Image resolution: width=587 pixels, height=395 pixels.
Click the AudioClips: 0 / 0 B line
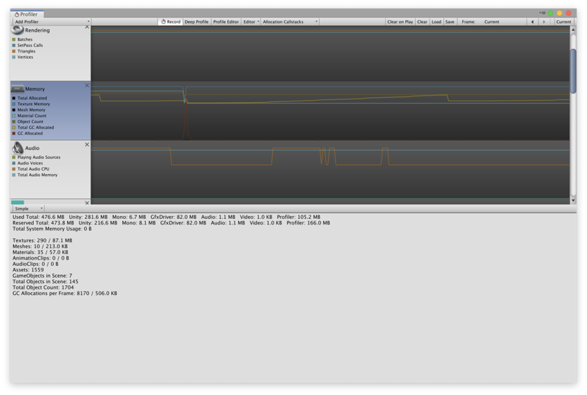click(x=35, y=264)
